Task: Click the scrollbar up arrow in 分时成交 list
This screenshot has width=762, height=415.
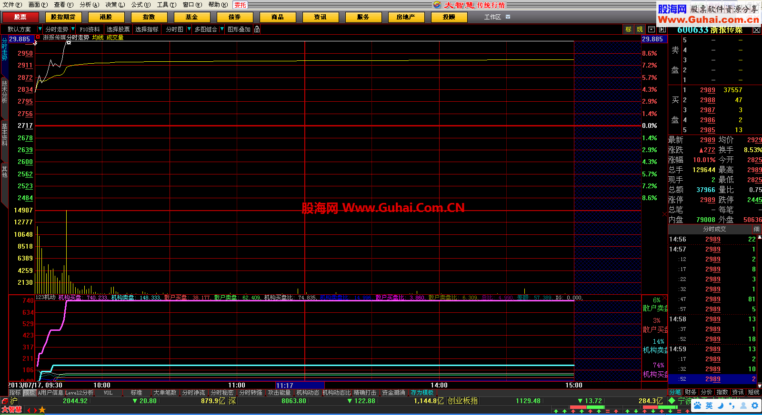Action: pos(760,236)
